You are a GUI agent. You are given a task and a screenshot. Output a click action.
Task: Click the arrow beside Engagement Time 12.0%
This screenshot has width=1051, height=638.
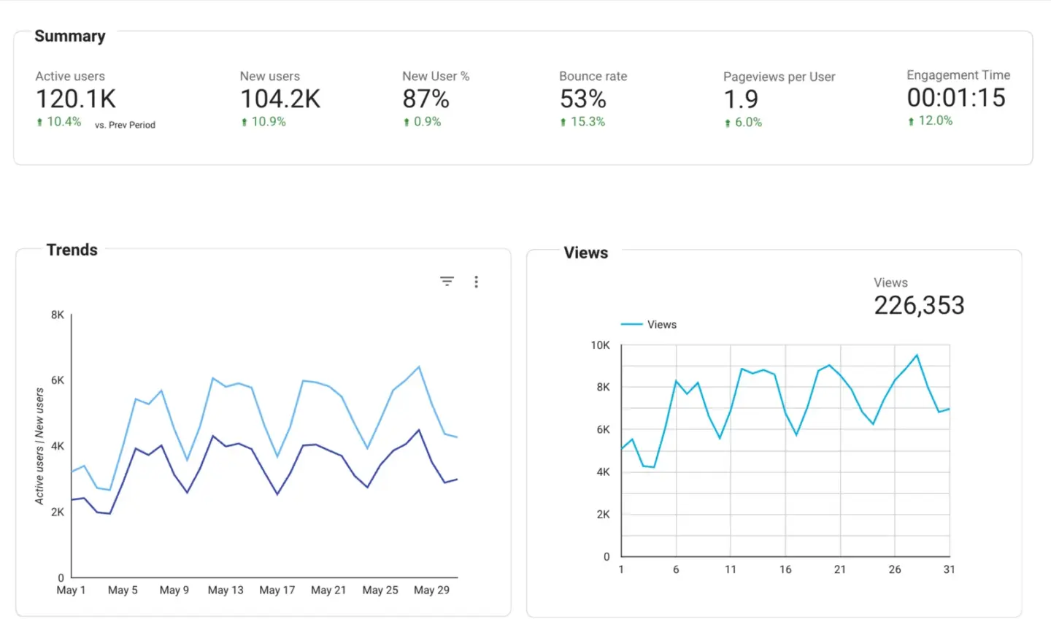911,122
